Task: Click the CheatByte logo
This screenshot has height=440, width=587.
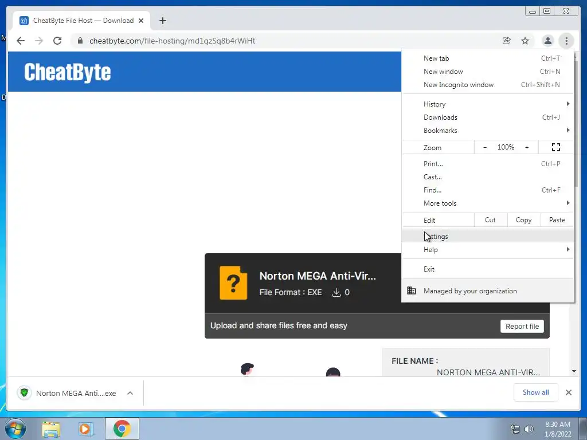Action: 68,72
